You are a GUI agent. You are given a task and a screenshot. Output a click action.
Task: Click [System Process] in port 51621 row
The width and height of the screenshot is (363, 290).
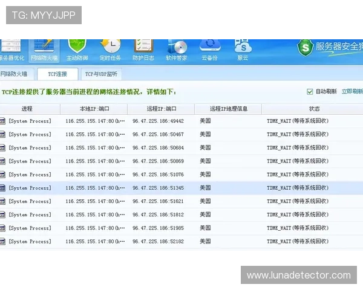(x=30, y=201)
